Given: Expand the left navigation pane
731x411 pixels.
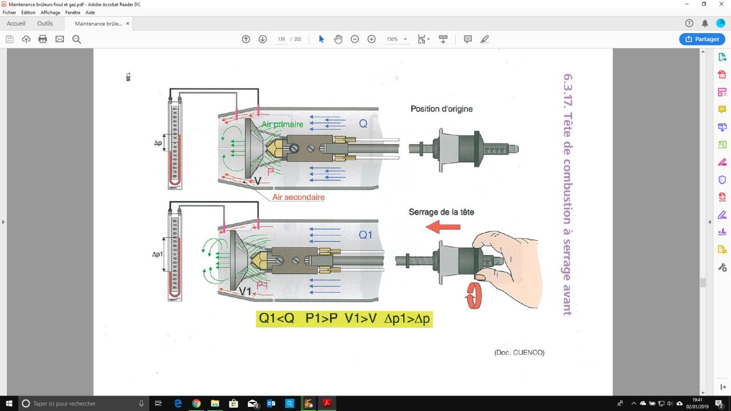Looking at the screenshot, I should tap(3, 221).
